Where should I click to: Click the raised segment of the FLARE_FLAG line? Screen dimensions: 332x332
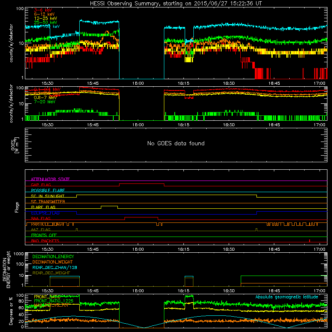[x=109, y=206]
